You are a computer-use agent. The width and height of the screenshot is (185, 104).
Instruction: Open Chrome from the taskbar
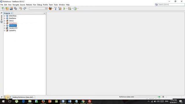point(83,101)
